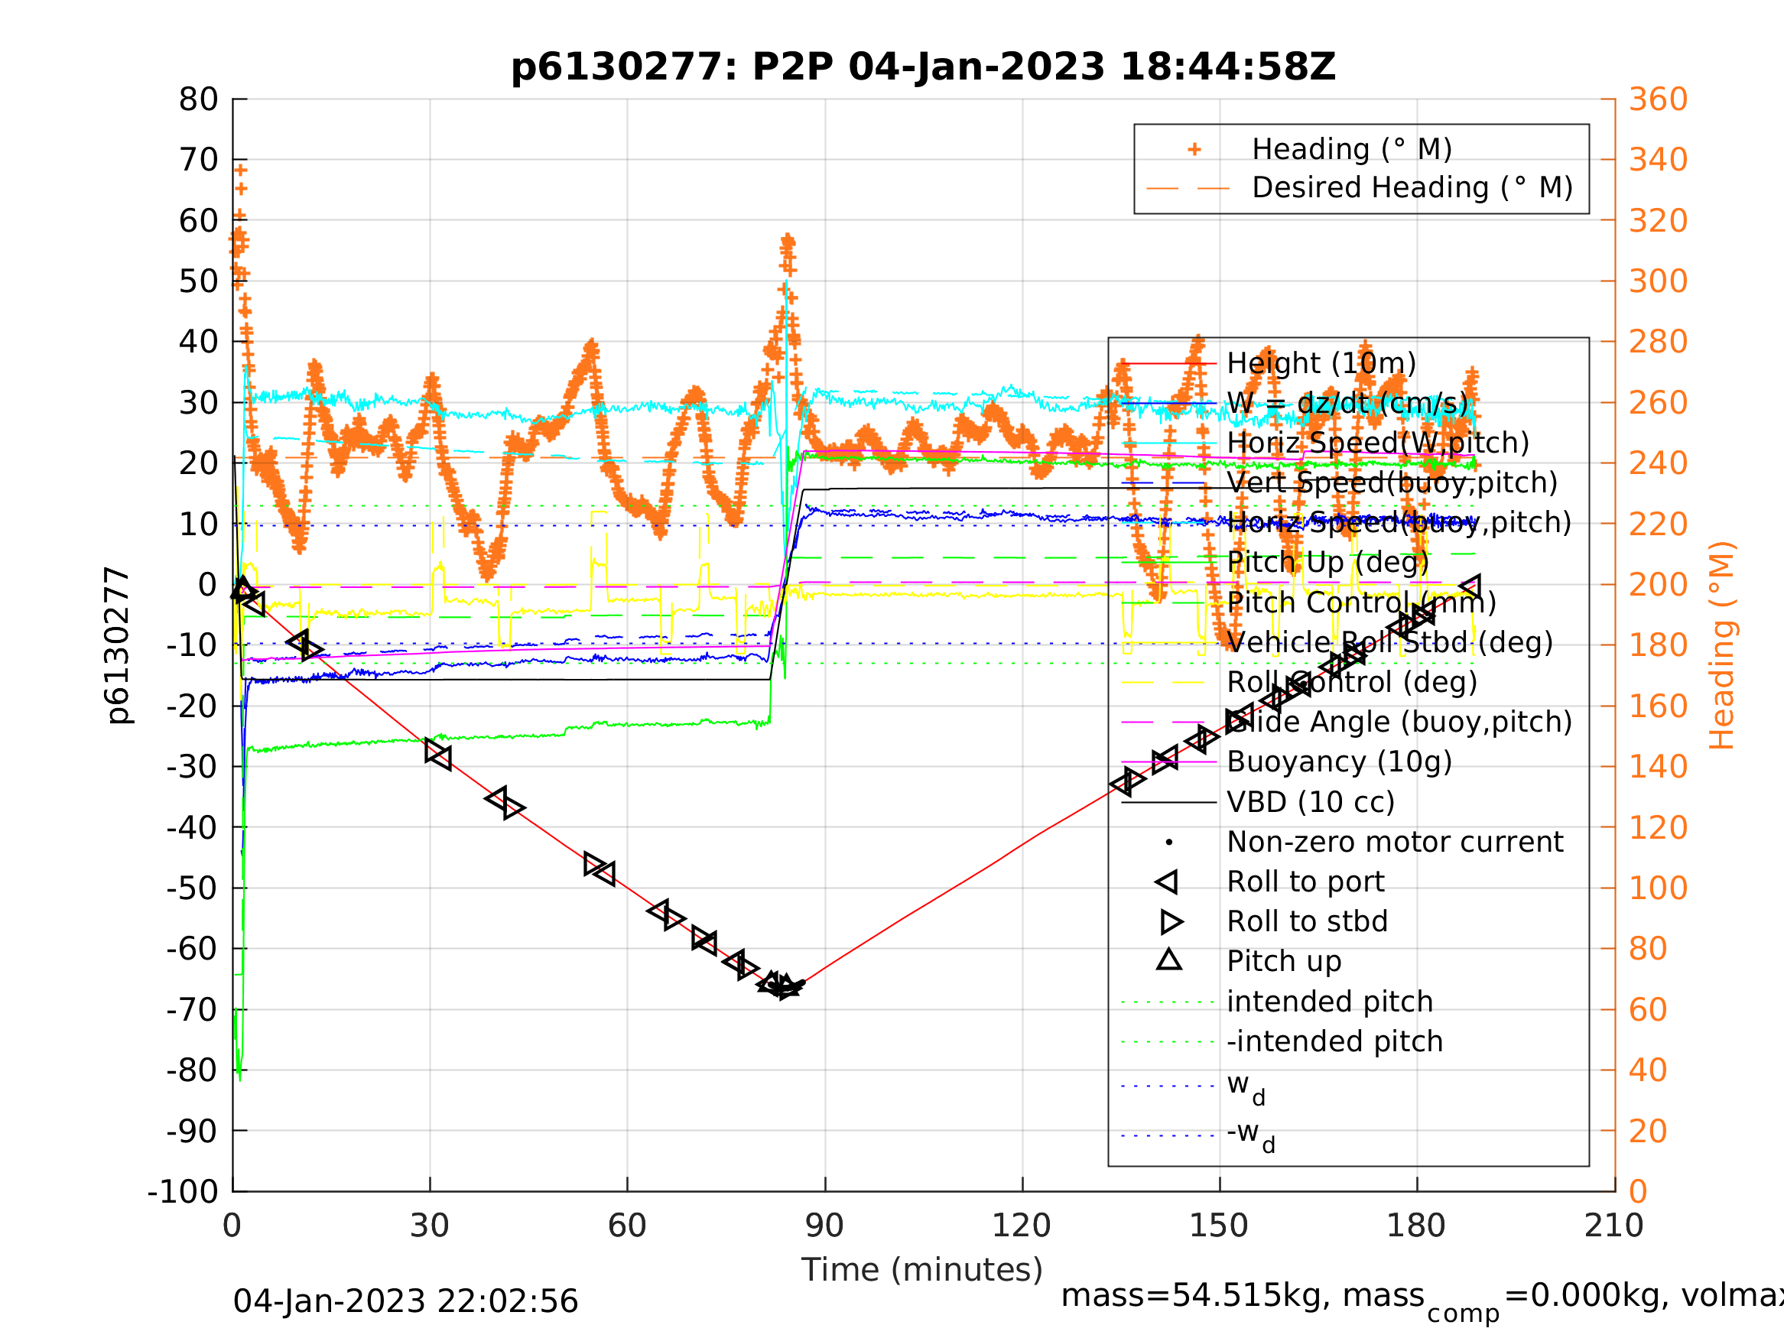Click the -intended pitch legend label

pos(1334,1041)
